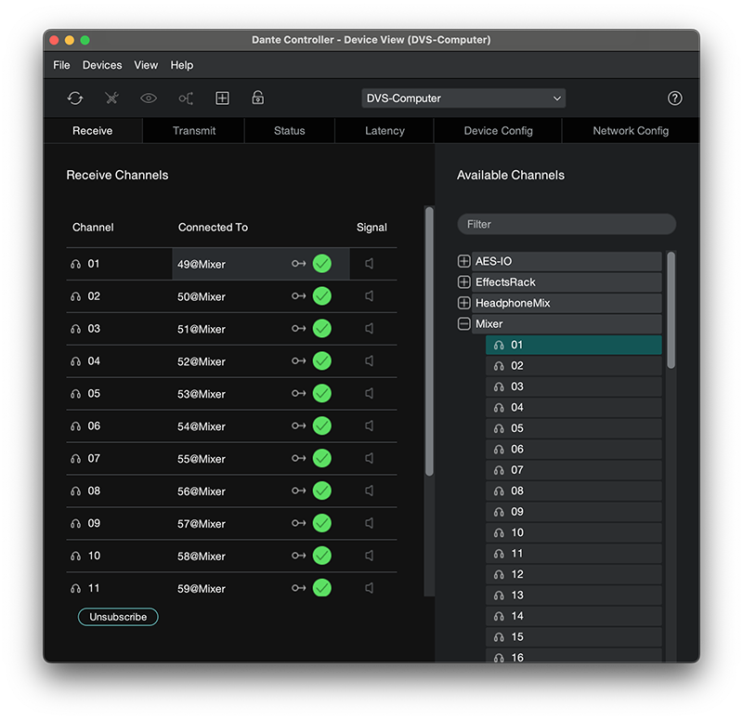
Task: Select the Mixer device row
Action: point(567,323)
